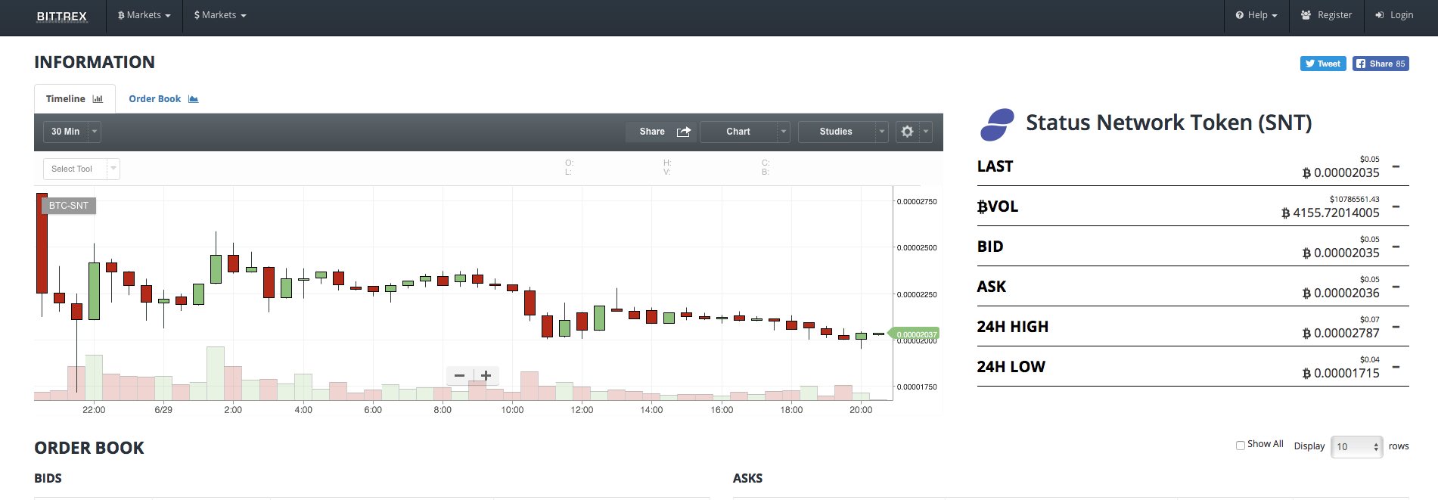Open the Studies button
The image size is (1438, 500).
coord(836,132)
